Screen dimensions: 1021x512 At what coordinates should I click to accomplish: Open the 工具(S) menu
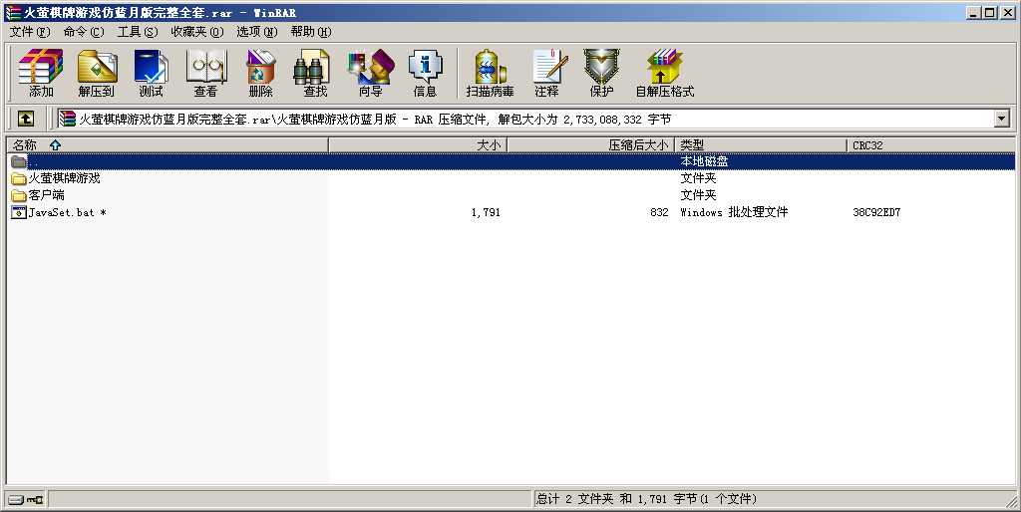[x=138, y=31]
